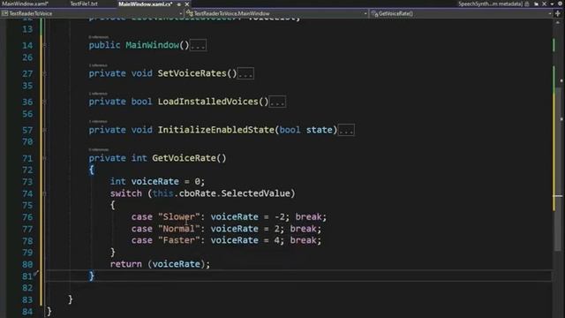Viewport: 565px width, 318px height.
Task: Click the "Faster" string literal
Action: click(x=178, y=240)
